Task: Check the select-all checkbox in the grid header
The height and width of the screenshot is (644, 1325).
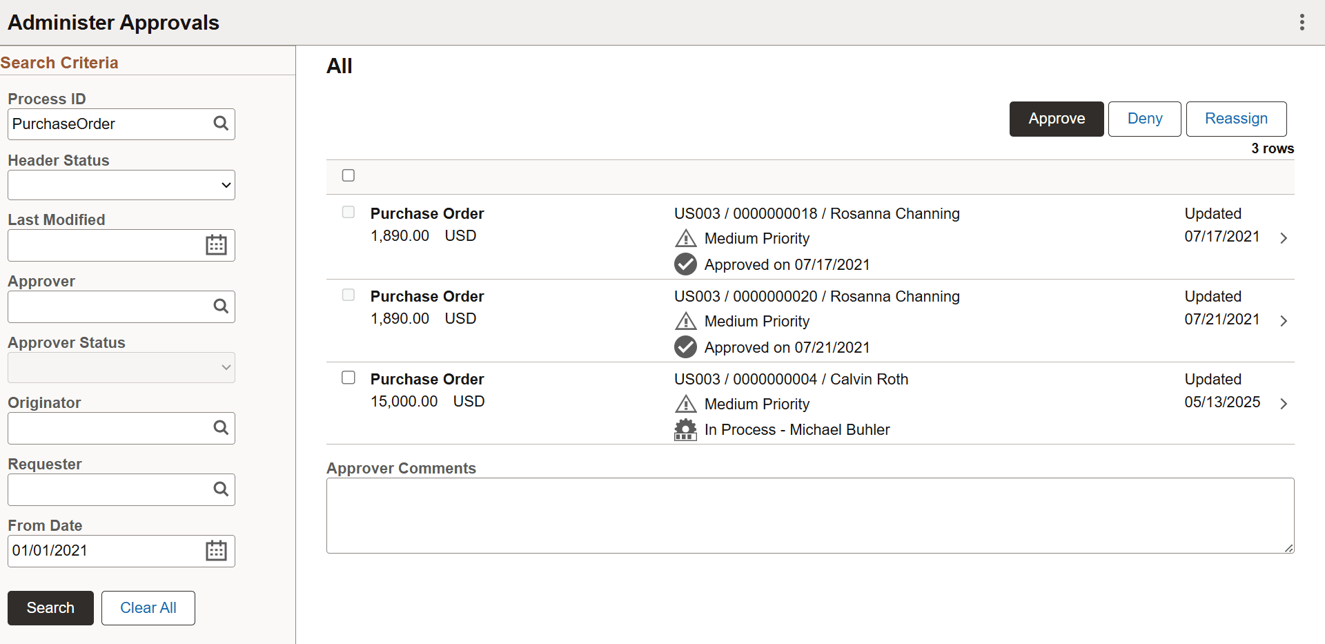Action: click(x=348, y=175)
